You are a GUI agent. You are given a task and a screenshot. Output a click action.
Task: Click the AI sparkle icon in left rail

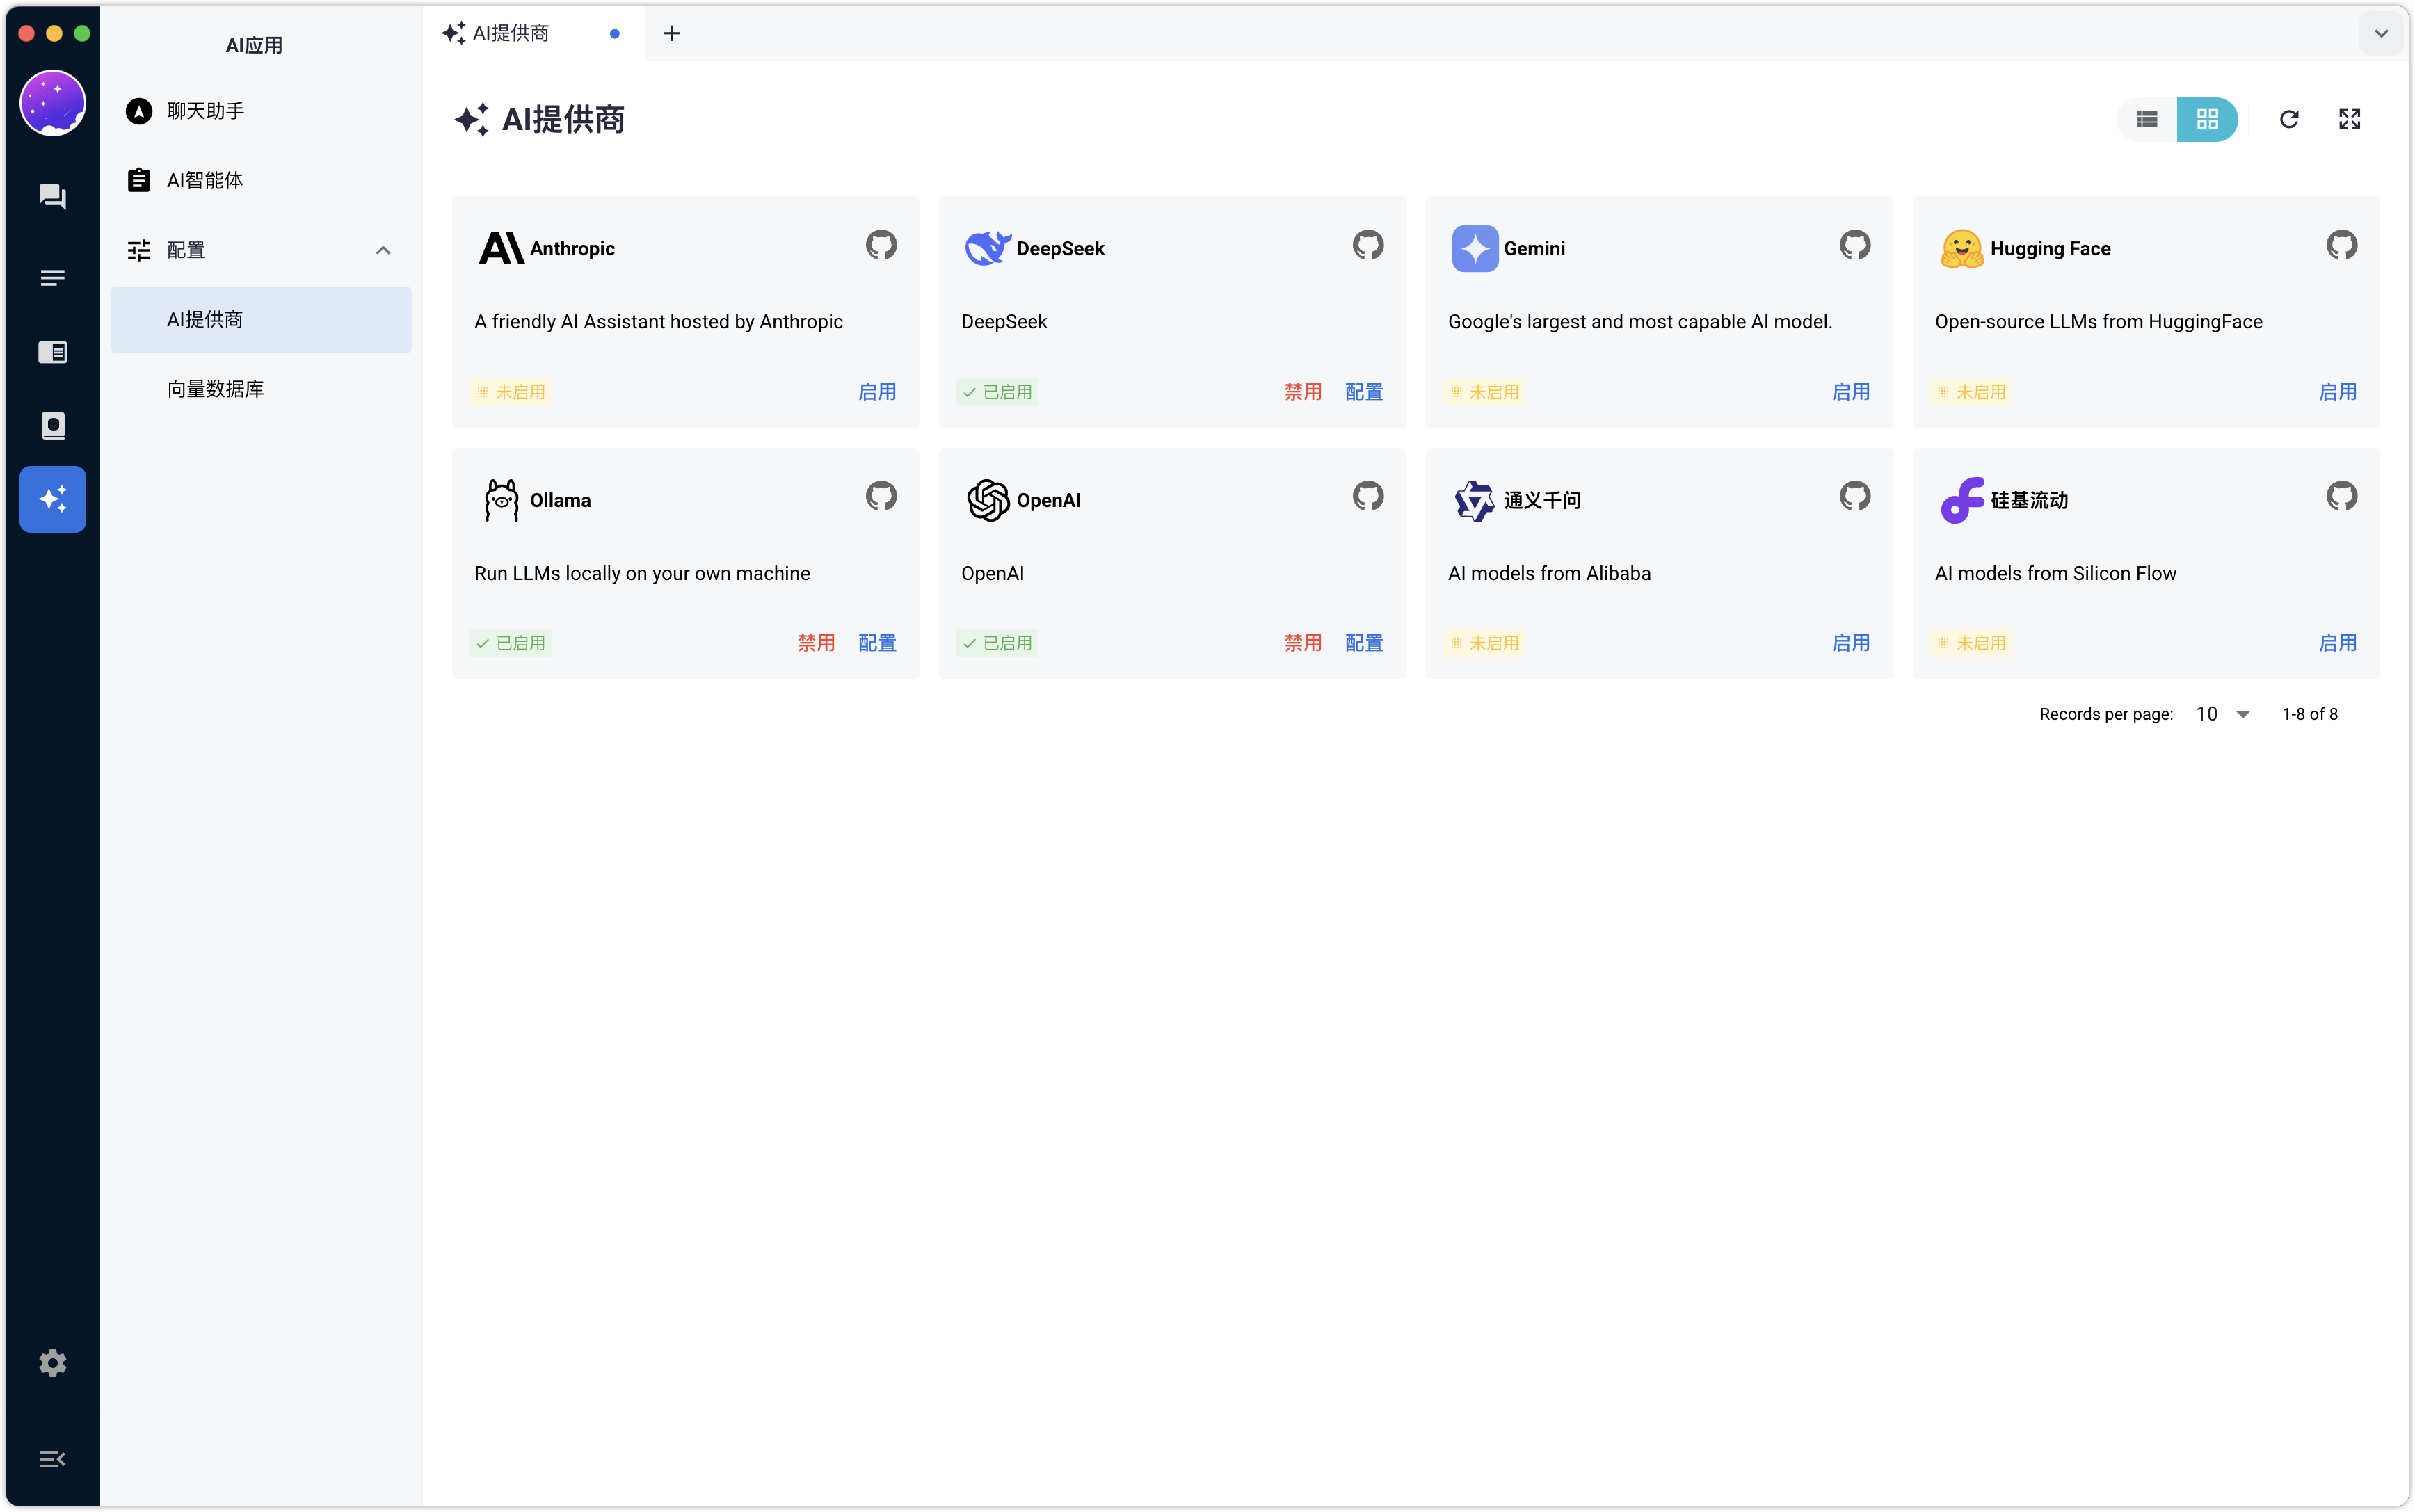point(52,499)
